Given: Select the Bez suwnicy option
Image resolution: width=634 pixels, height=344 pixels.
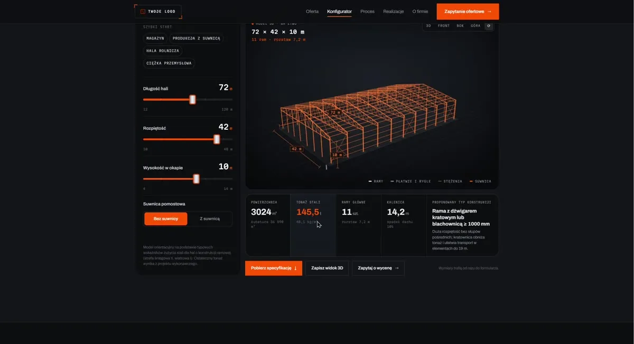Looking at the screenshot, I should tap(166, 219).
